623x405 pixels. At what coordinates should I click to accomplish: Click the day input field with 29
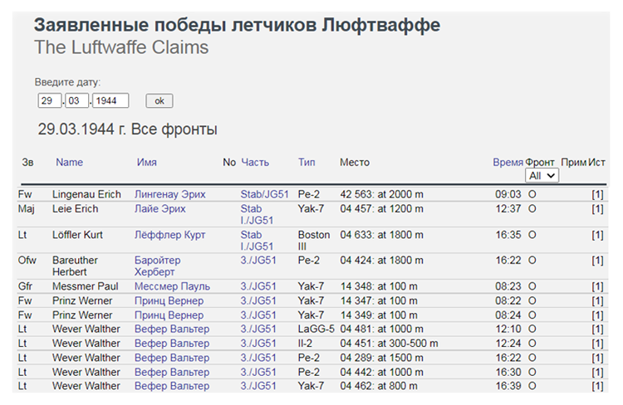(50, 101)
